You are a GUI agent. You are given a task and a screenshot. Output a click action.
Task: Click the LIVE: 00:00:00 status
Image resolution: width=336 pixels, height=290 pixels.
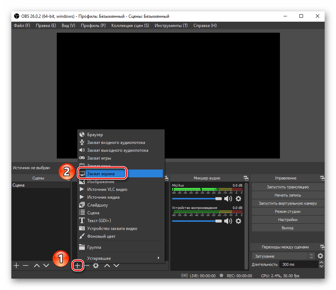pos(203,276)
